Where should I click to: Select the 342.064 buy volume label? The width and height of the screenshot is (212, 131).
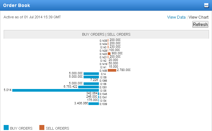[x=92, y=93]
